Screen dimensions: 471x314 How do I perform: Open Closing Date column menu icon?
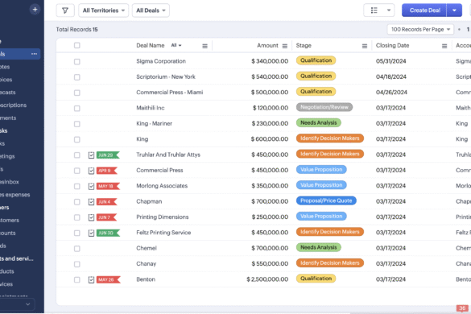(x=444, y=46)
